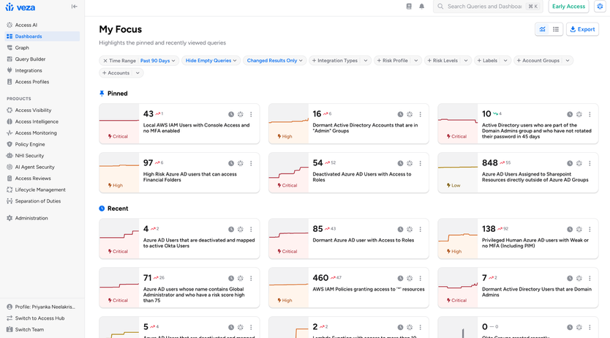Viewport: 610px width, 338px height.
Task: Open the trend chart on the Deactivated Azure AD Users card
Action: [289, 173]
